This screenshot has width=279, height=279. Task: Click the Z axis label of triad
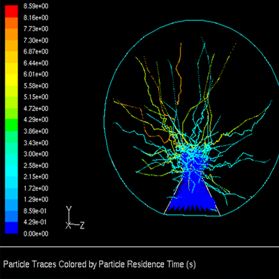click(82, 225)
